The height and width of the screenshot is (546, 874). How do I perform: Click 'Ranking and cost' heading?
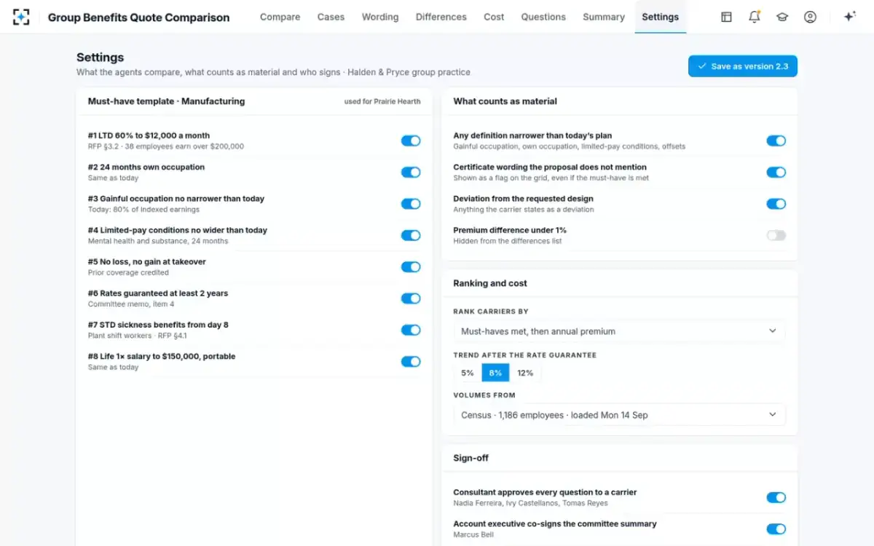point(490,283)
